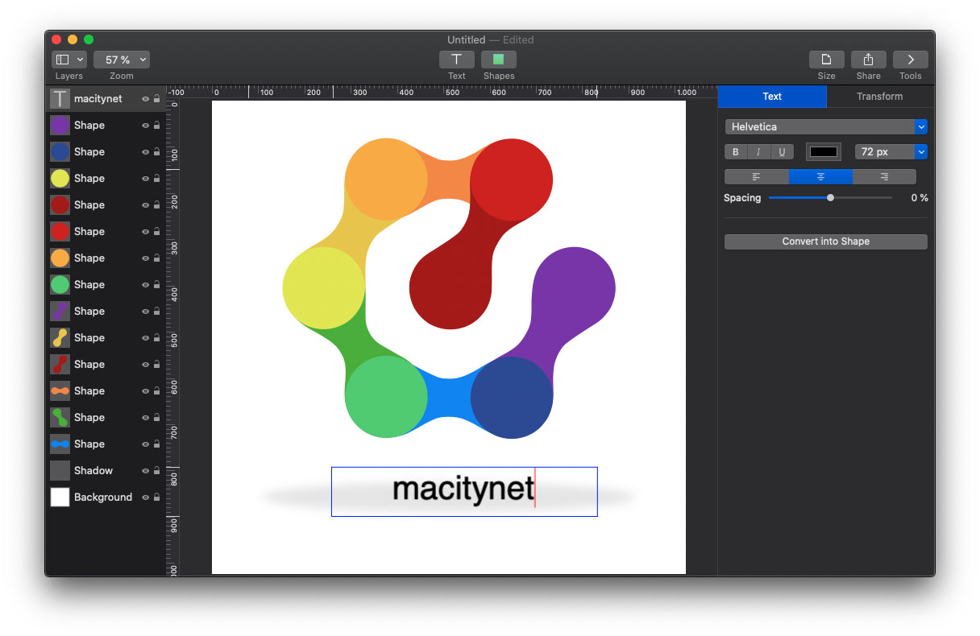Click the yellow circle on the canvas
Image resolution: width=980 pixels, height=636 pixels.
323,288
